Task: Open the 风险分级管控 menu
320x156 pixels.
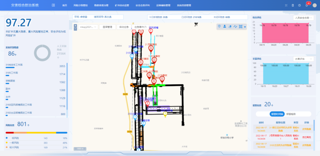Action: coord(80,5)
